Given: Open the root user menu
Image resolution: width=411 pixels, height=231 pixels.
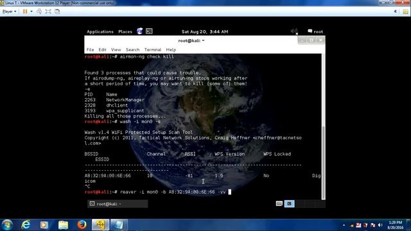Looking at the screenshot, I should click(x=315, y=31).
